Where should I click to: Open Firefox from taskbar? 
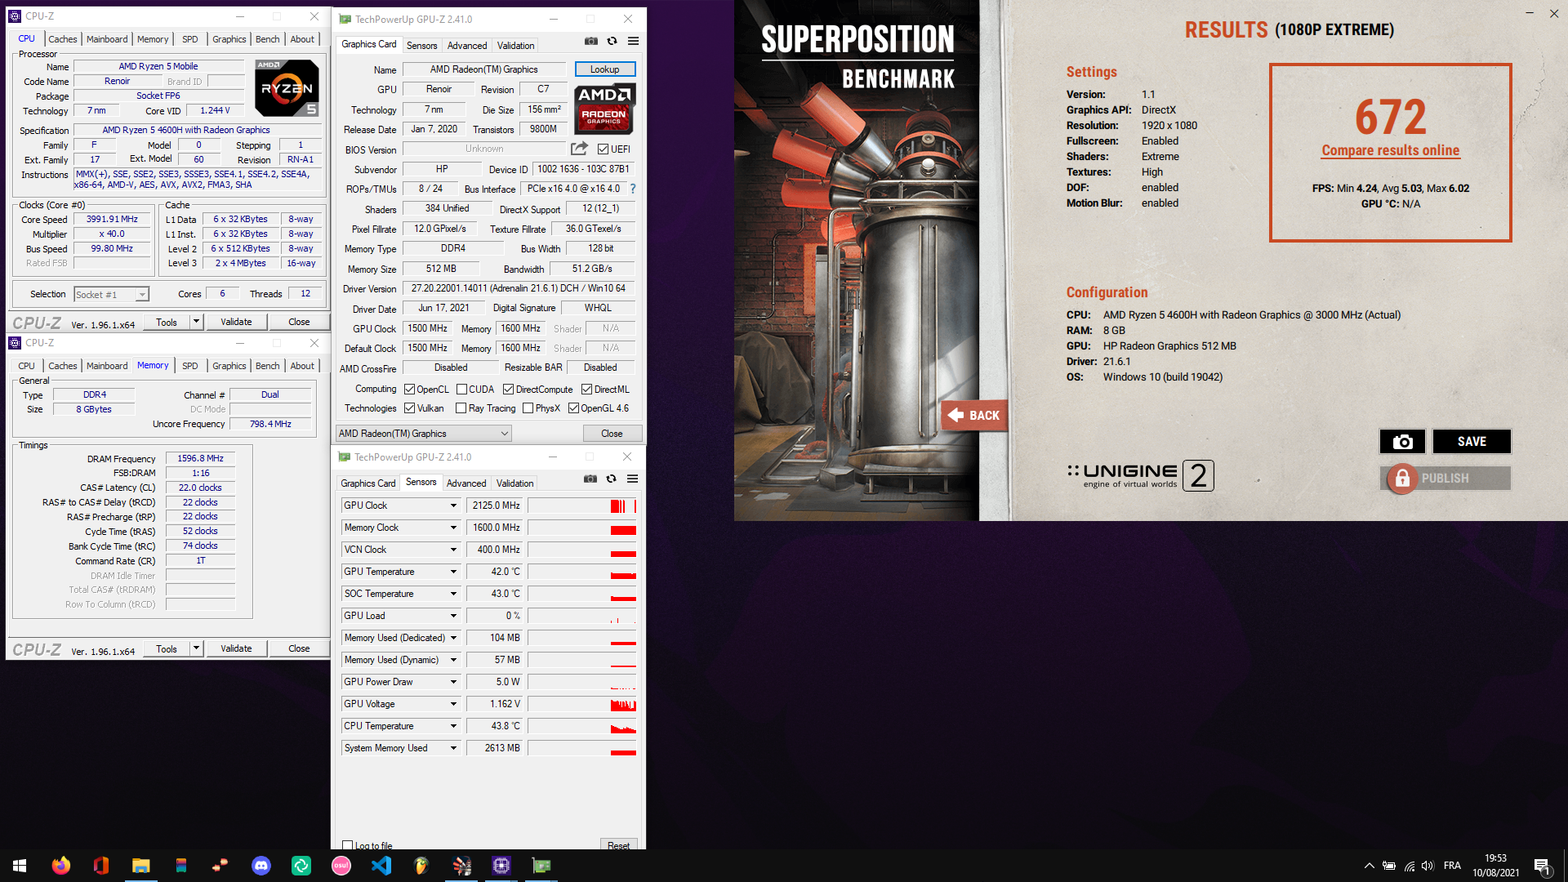[60, 866]
